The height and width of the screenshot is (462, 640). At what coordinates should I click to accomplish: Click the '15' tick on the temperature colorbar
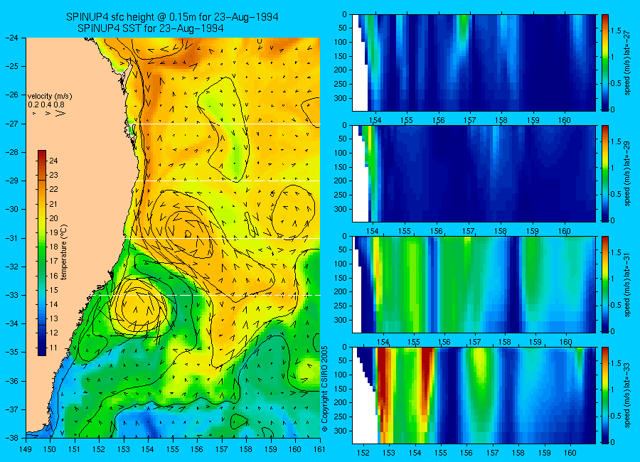53,290
